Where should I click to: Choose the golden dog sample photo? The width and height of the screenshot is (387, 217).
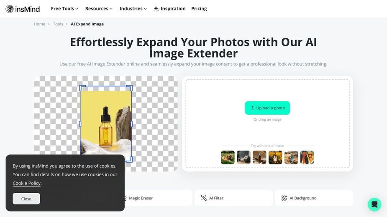(x=228, y=157)
